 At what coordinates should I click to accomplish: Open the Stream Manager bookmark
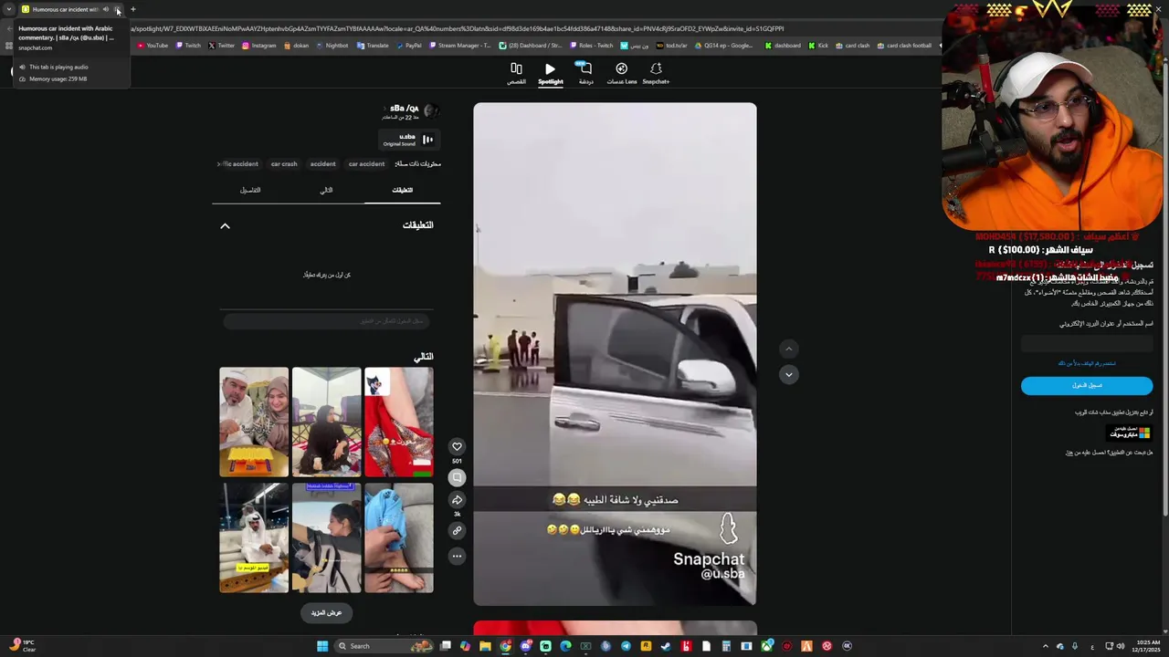[x=460, y=46]
